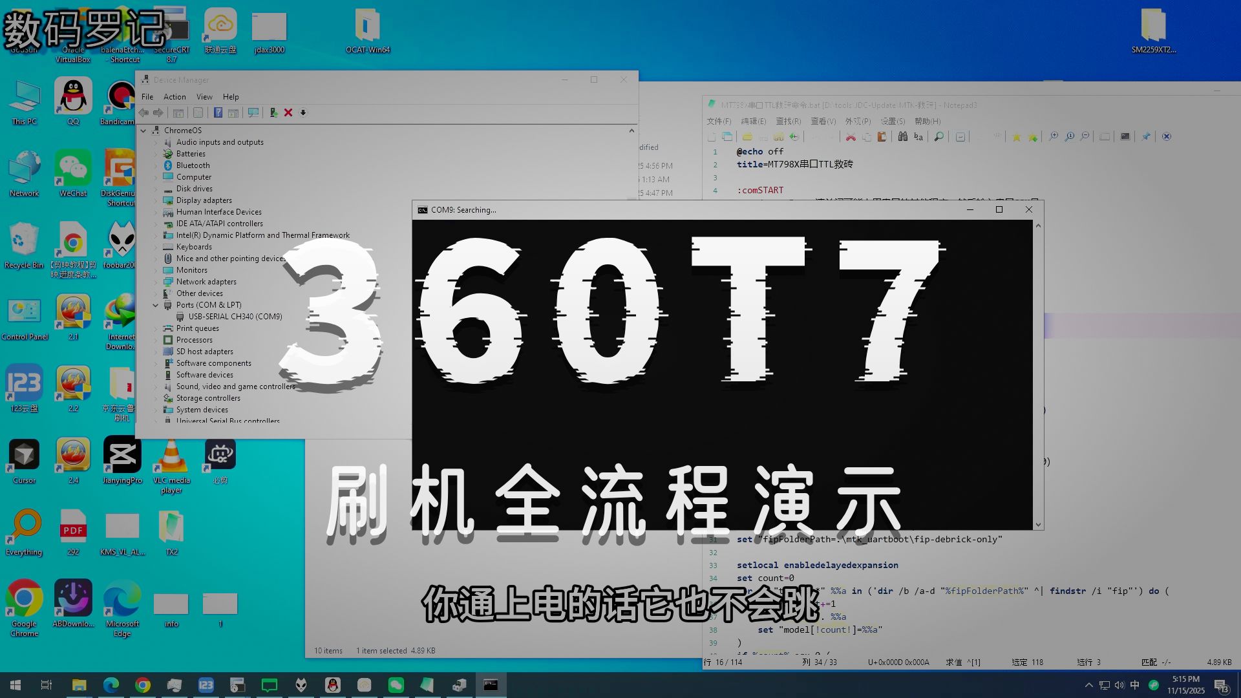Click scroll-down arrow in COM9 console window

pos(1038,525)
